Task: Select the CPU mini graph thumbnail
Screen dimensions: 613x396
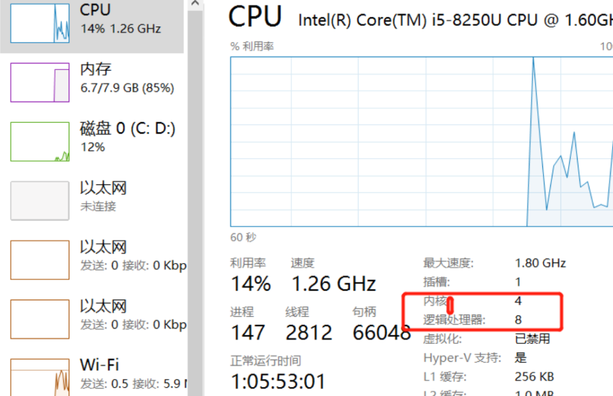Action: tap(40, 23)
